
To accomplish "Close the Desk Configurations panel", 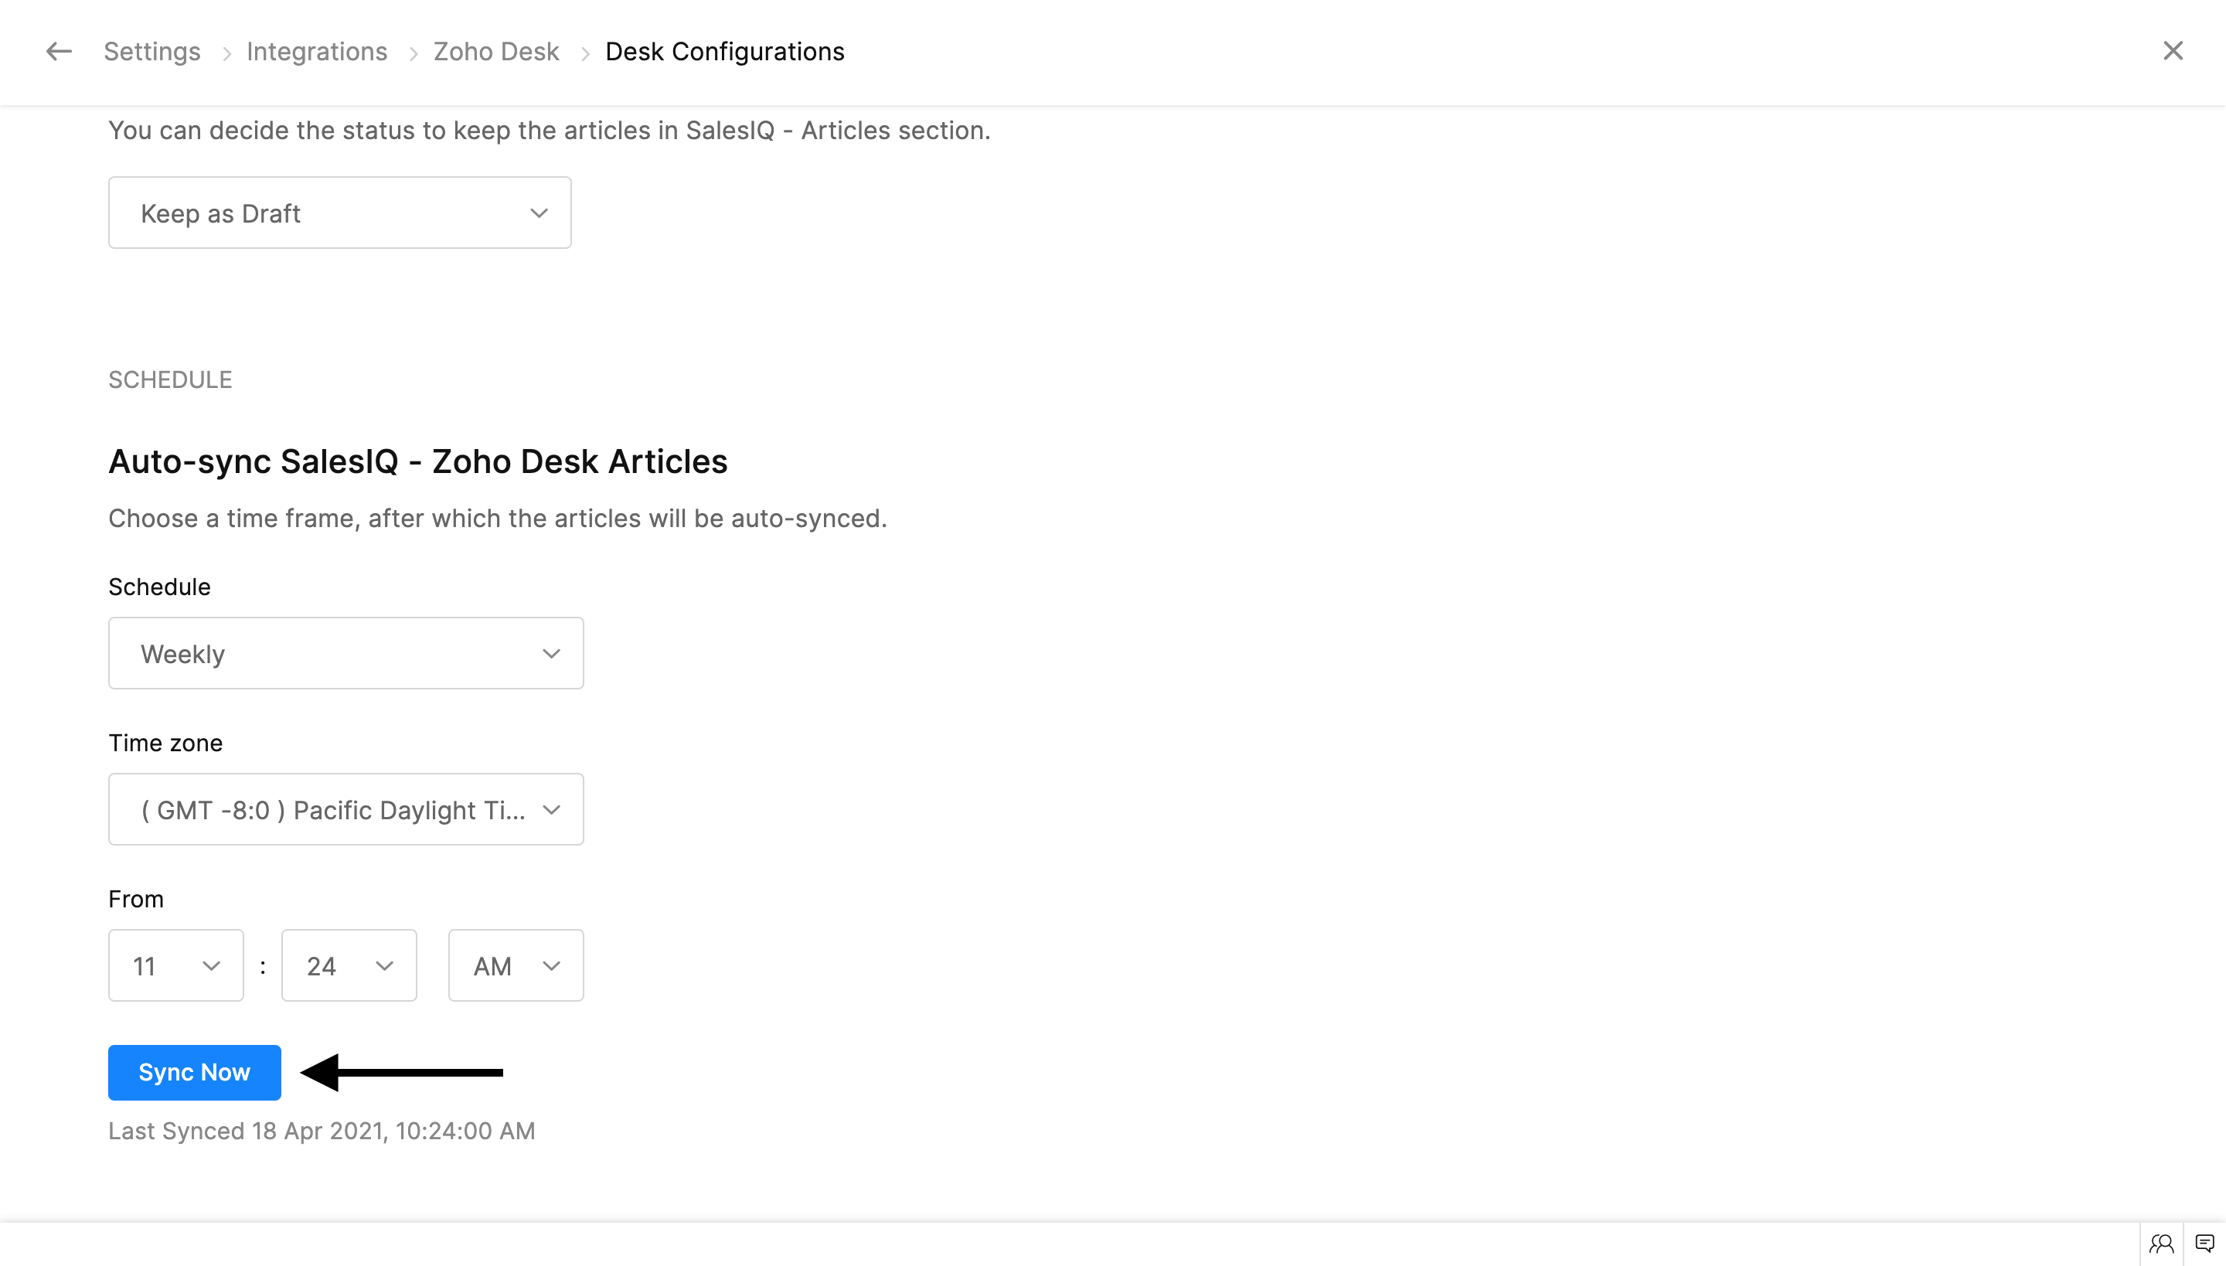I will 2172,51.
